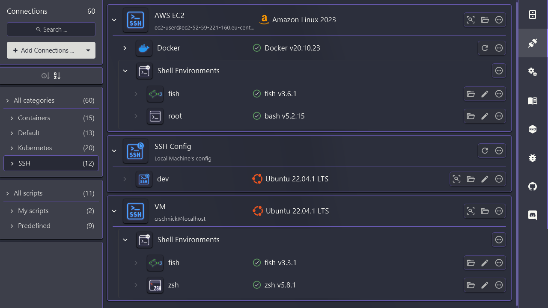Open Discord link in sidebar

tap(533, 215)
